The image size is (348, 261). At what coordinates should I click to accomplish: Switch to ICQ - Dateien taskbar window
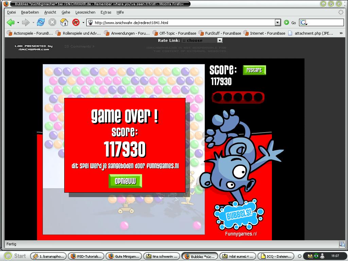[276, 256]
